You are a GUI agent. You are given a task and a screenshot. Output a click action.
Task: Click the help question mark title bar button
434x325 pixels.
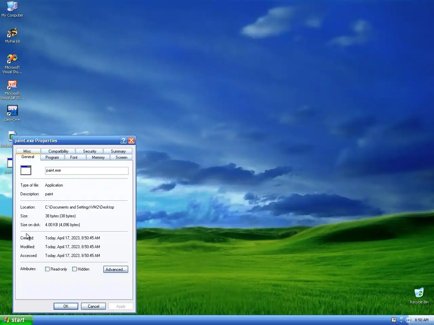click(x=123, y=140)
